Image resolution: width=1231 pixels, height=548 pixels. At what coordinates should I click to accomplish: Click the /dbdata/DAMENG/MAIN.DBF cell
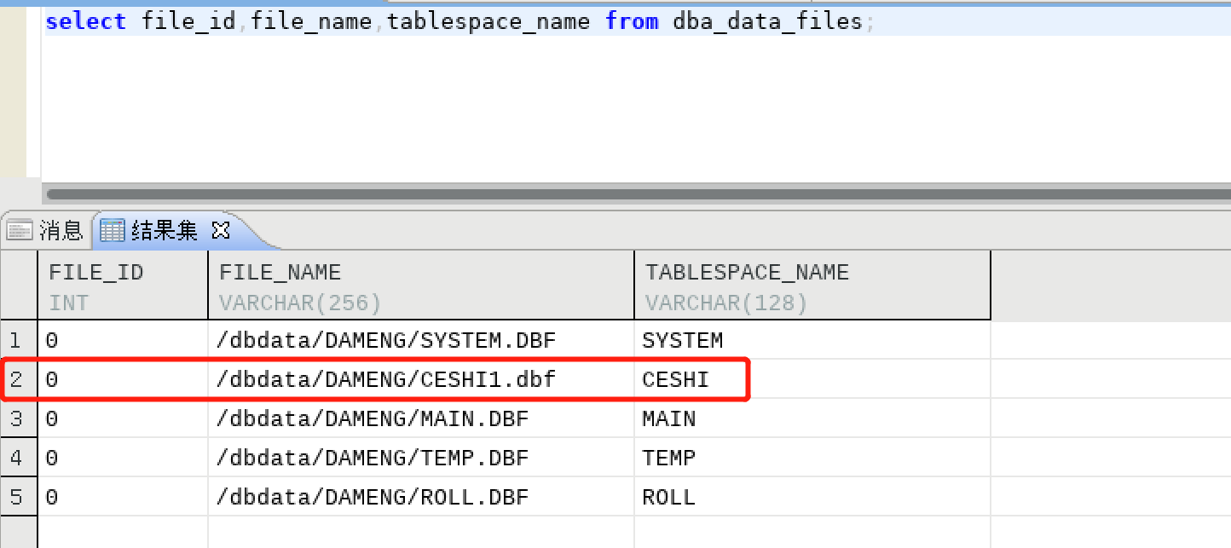coord(421,419)
